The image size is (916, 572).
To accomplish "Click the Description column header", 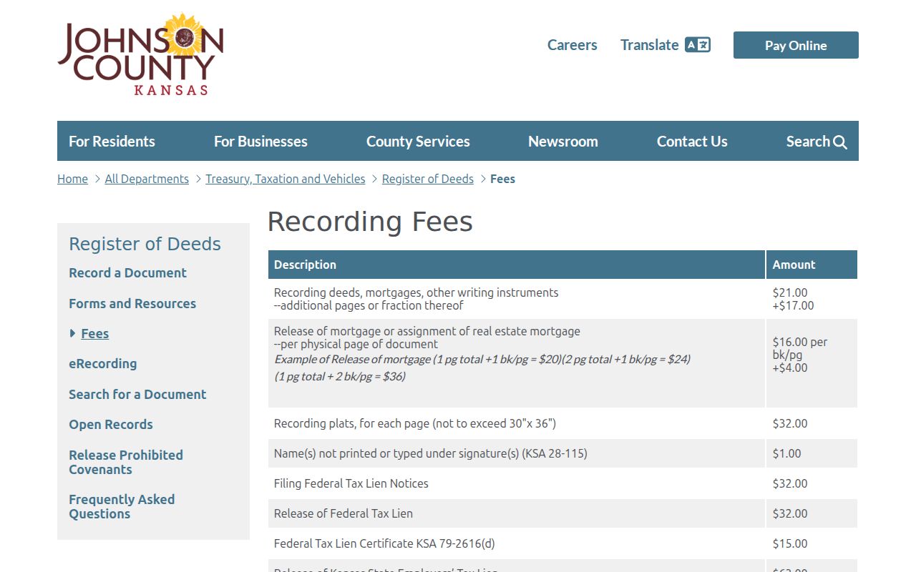I will [517, 265].
